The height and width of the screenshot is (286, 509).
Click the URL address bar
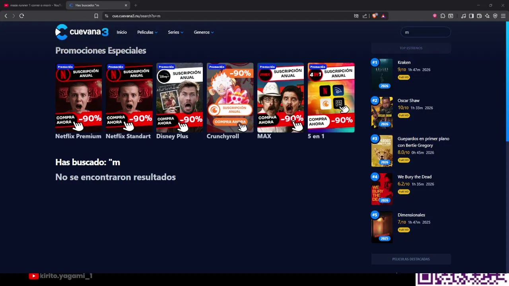click(x=231, y=16)
